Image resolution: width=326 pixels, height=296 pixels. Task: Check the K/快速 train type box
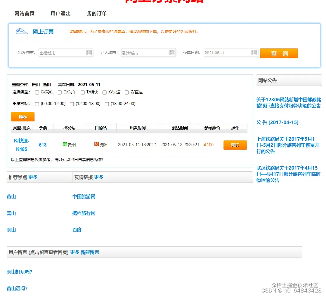[x=105, y=93]
